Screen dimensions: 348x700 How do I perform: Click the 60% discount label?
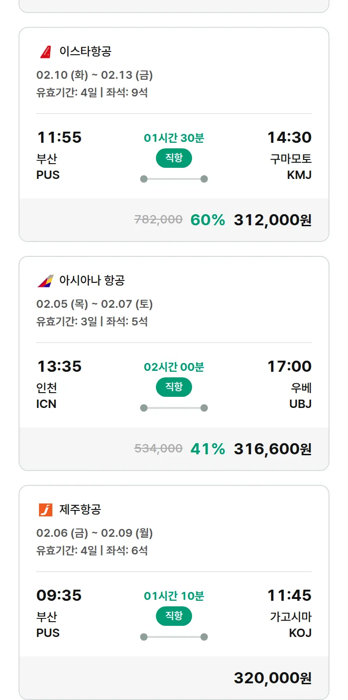pos(207,220)
